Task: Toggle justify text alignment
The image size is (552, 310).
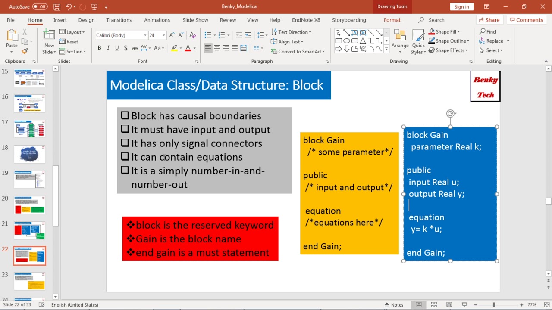Action: tap(235, 48)
